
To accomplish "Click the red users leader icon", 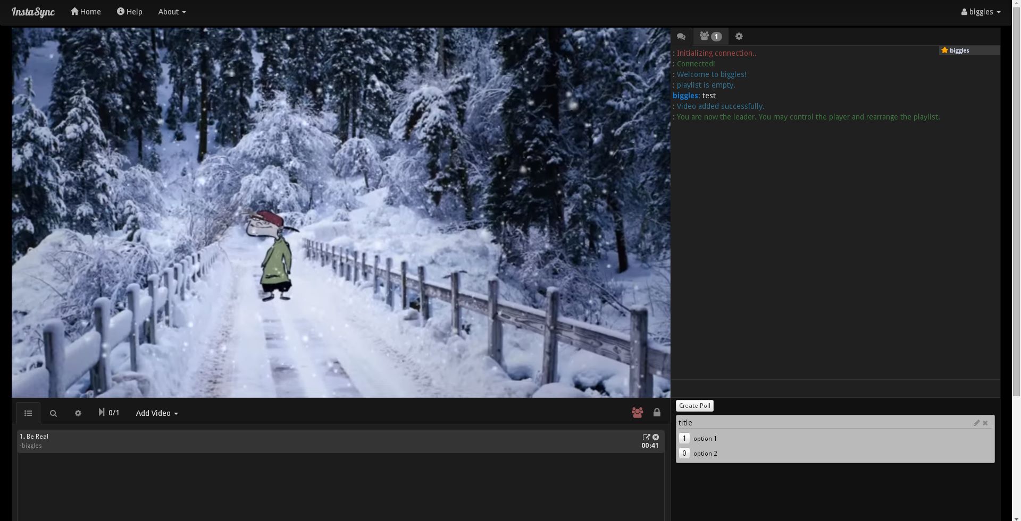I will pyautogui.click(x=637, y=413).
